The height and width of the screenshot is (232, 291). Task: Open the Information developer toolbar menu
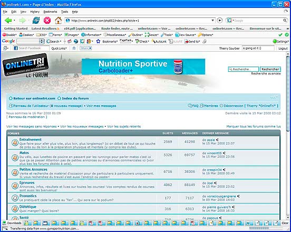91,35
